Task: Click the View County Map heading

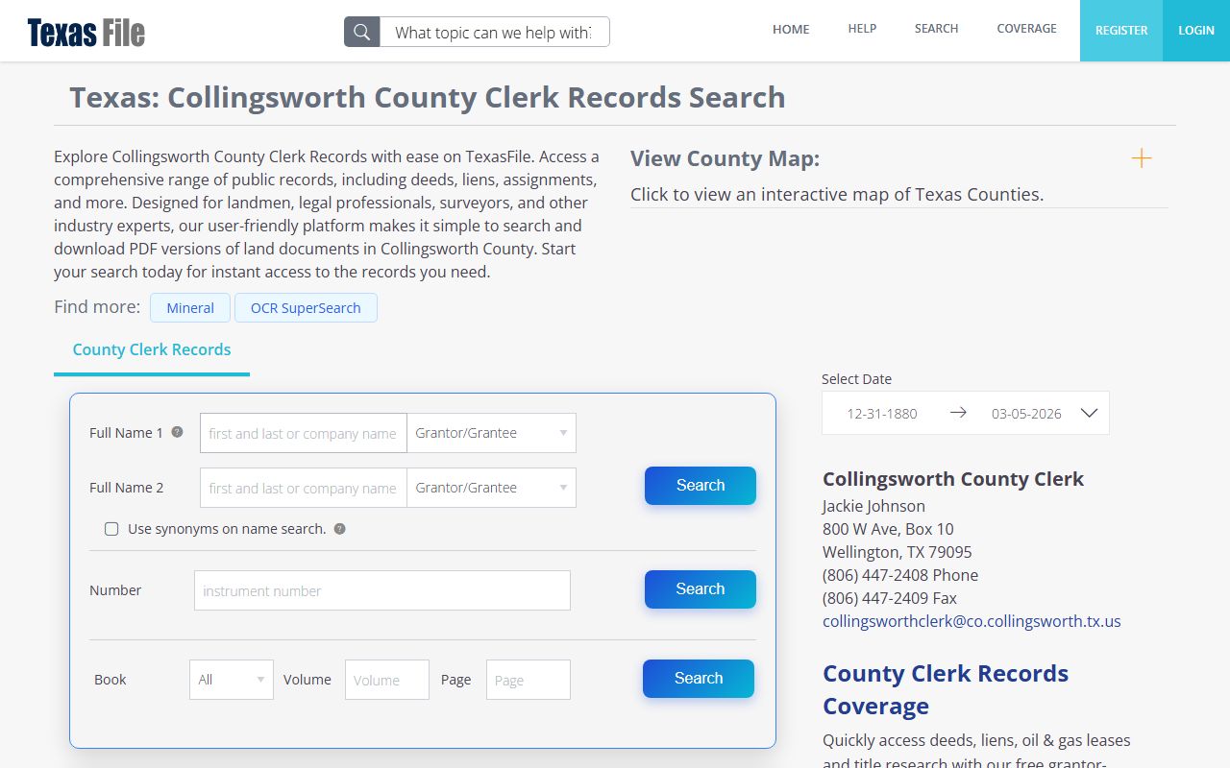Action: click(726, 158)
